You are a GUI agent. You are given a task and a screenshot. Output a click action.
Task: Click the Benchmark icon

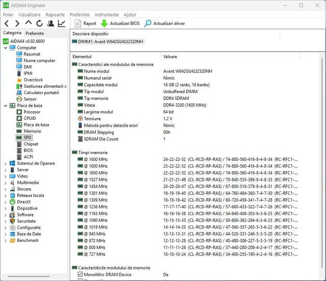[12, 240]
